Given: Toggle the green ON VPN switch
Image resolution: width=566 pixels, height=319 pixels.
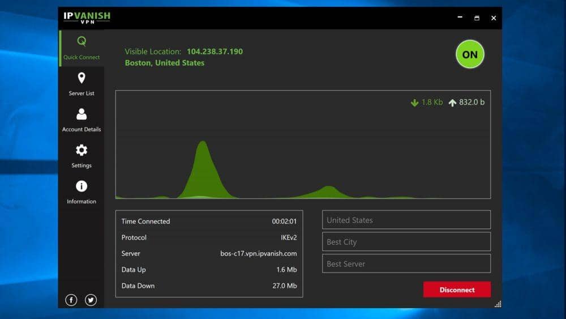Looking at the screenshot, I should click(470, 54).
